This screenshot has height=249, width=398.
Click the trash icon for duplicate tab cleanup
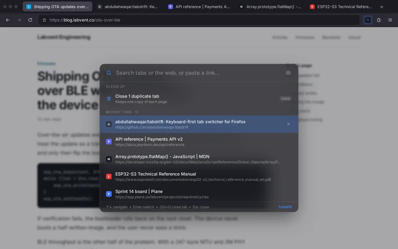(109, 99)
